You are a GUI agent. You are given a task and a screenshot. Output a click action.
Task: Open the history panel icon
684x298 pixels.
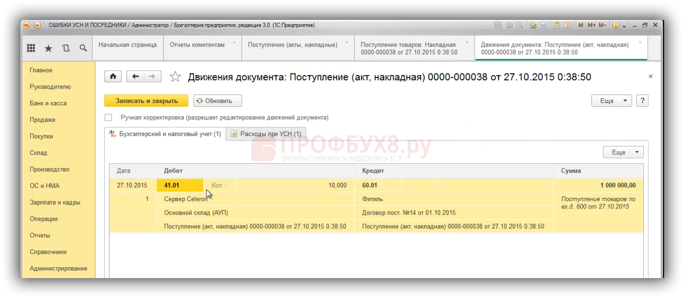[66, 48]
